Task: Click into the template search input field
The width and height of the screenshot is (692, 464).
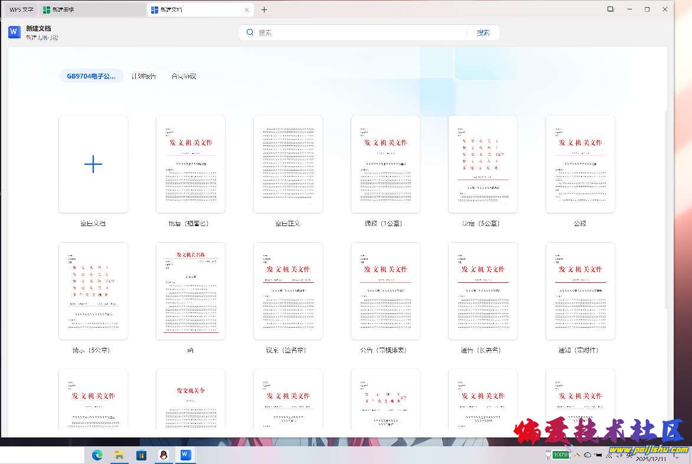Action: point(354,32)
